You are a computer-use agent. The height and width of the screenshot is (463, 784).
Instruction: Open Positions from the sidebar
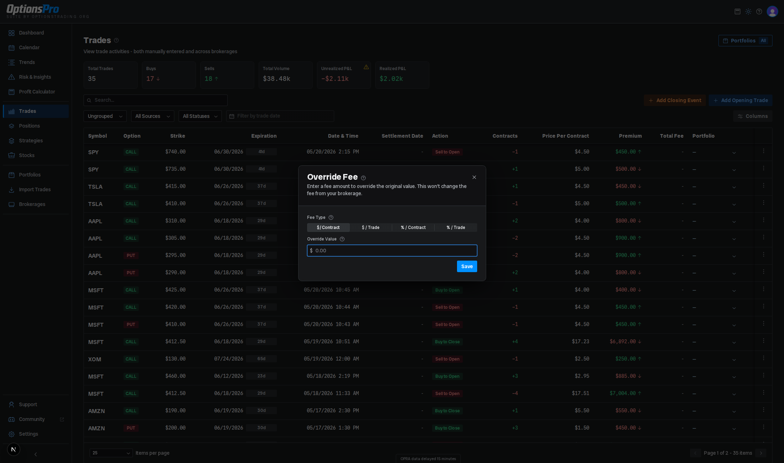point(36,126)
